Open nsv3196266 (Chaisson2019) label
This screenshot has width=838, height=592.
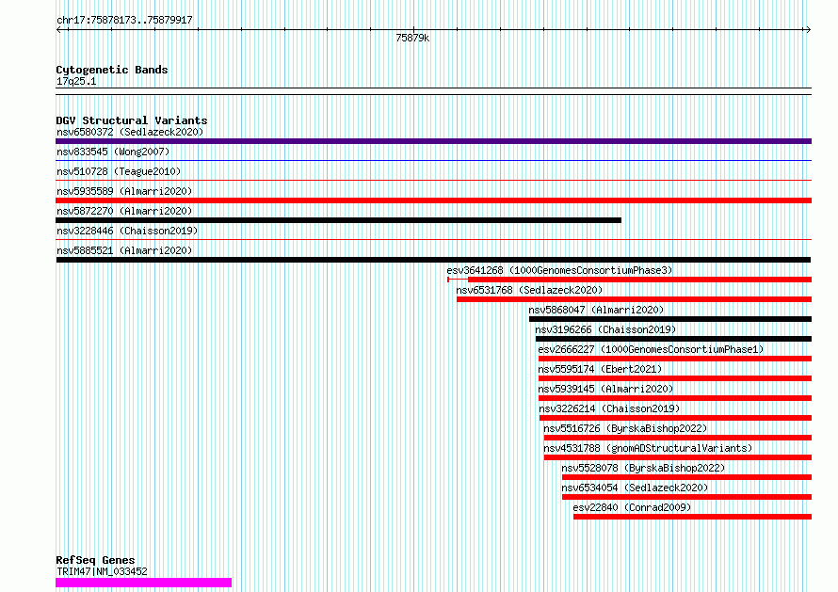click(x=605, y=329)
